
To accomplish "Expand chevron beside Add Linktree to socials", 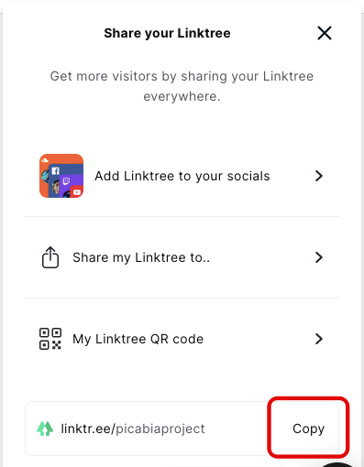I will [x=319, y=176].
